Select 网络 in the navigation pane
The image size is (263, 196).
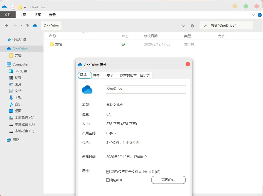(13, 140)
